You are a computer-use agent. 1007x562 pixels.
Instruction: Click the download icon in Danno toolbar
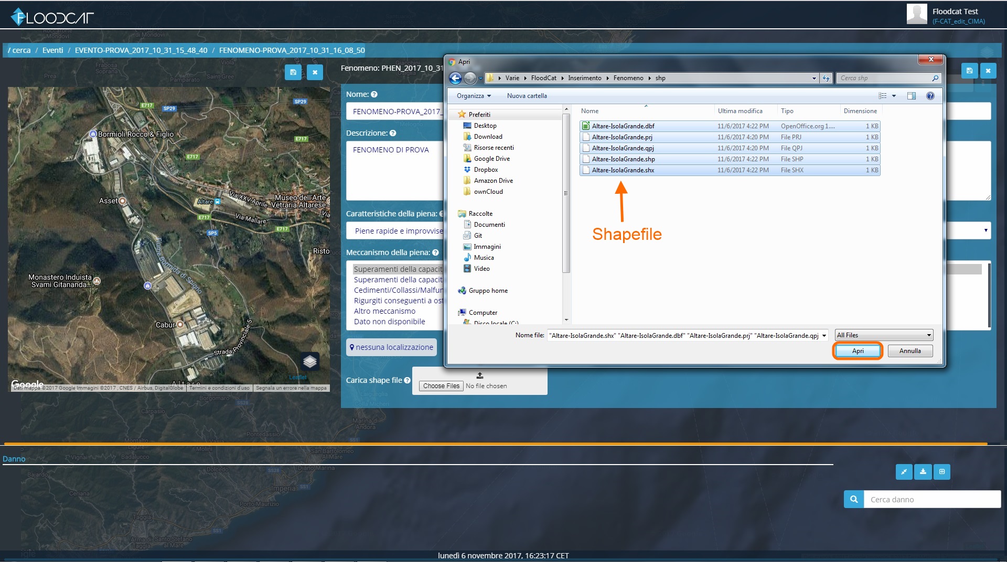tap(923, 471)
